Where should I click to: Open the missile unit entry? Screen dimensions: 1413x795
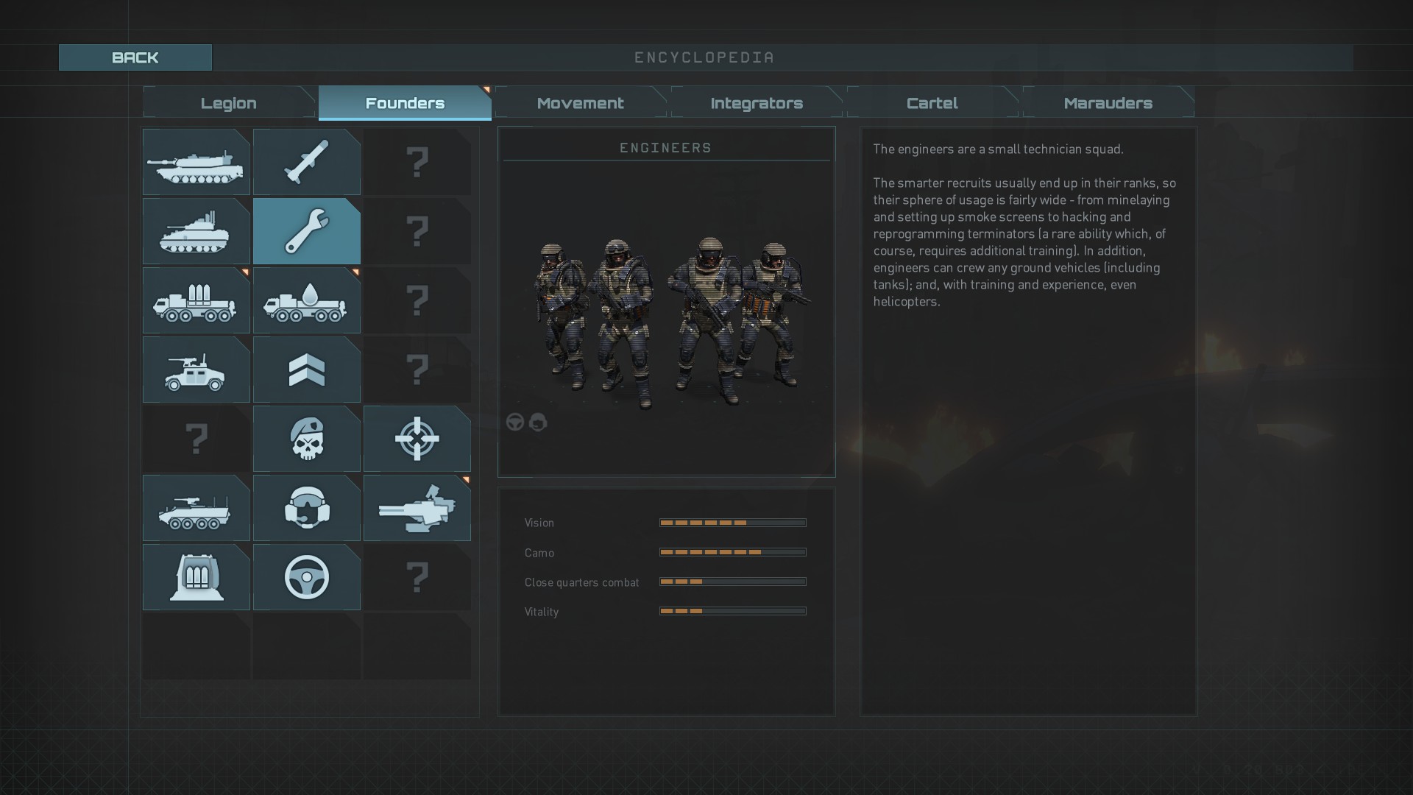[x=306, y=162]
